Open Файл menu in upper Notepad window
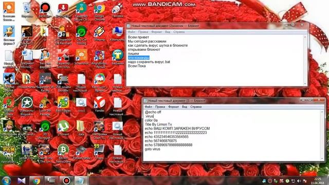 pos(132,32)
